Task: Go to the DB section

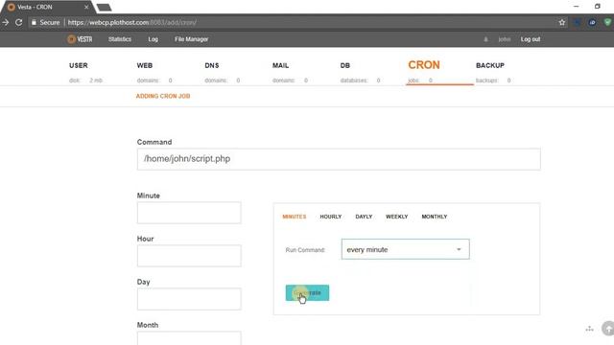Action: (x=345, y=65)
